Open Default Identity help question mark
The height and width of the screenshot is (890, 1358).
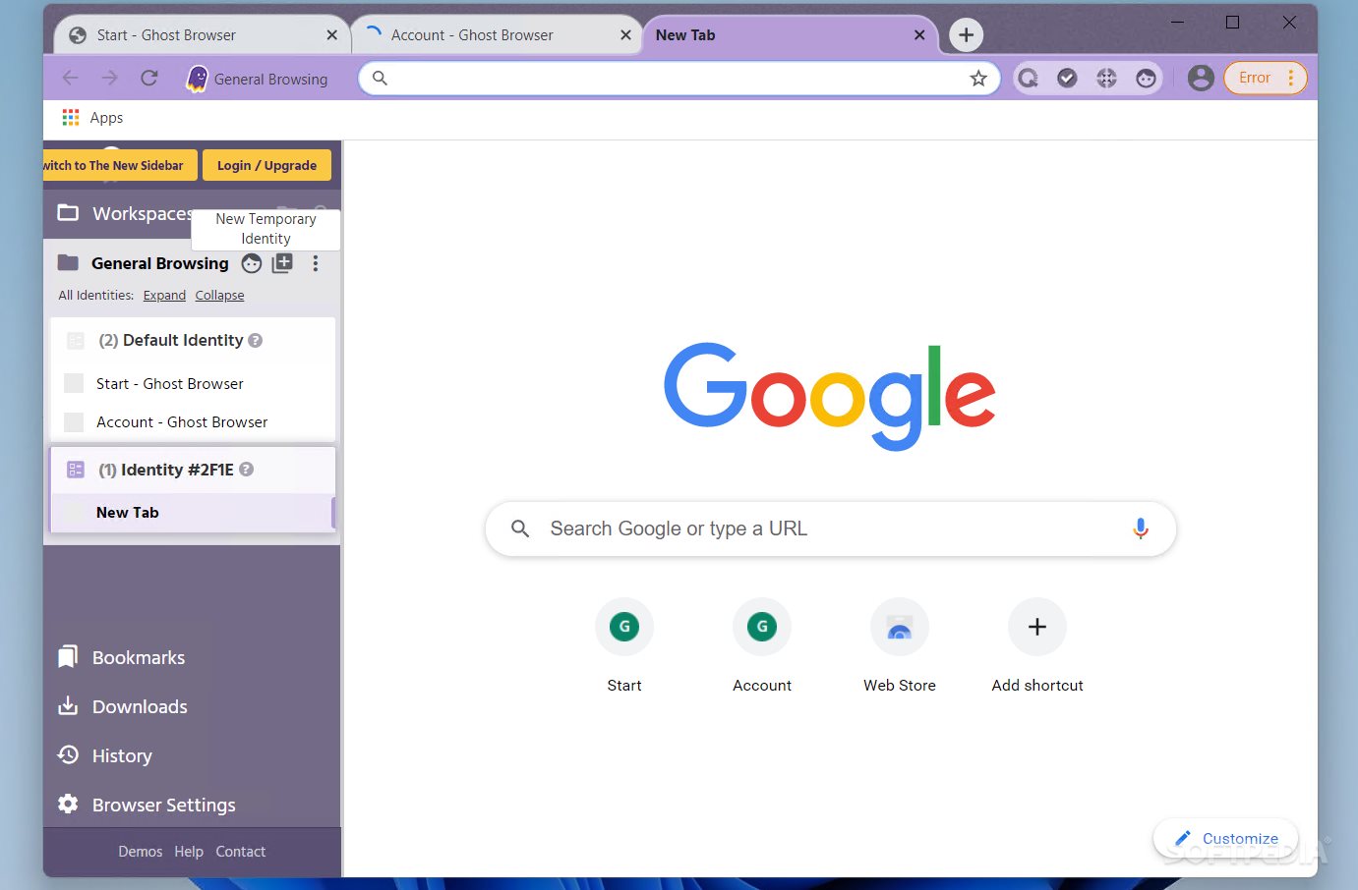(255, 340)
